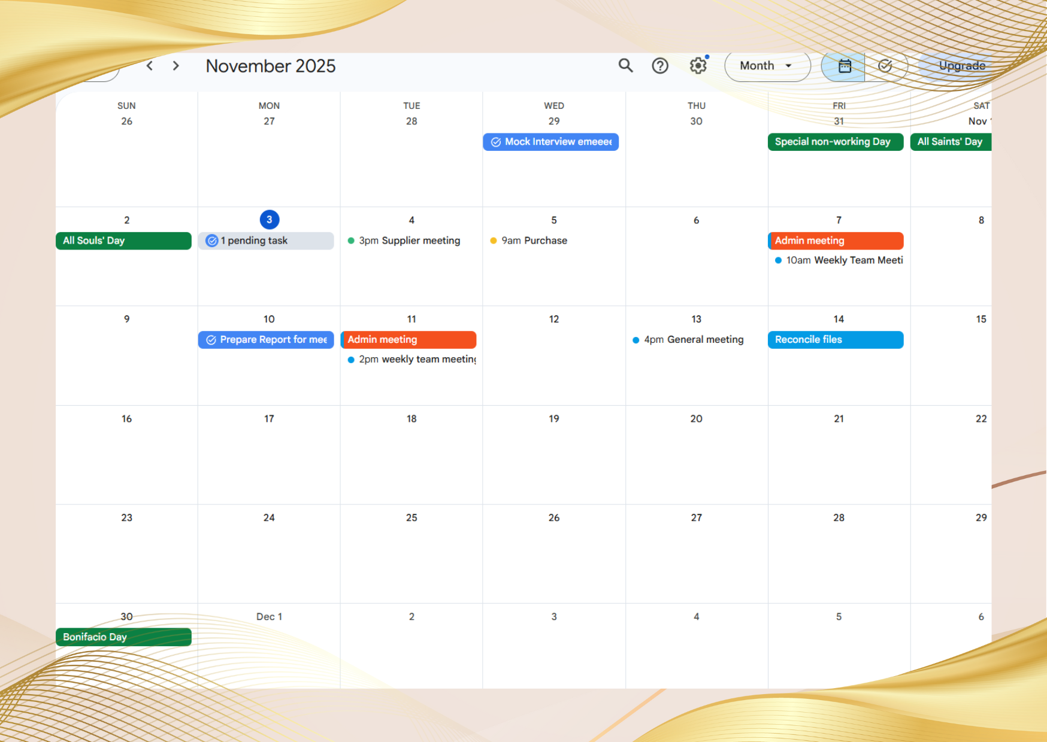
Task: Open Mock Interview task on Oct 29
Action: tap(550, 142)
